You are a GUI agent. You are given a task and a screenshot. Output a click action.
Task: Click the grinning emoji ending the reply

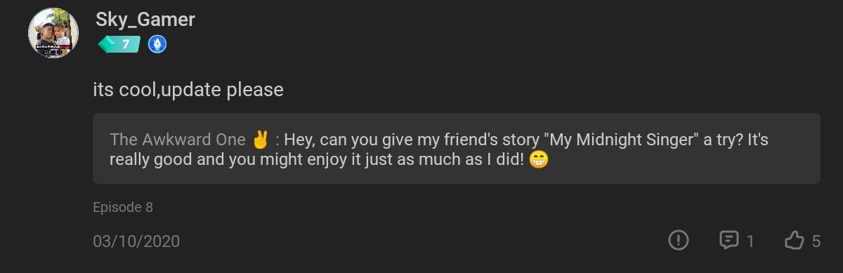[538, 159]
